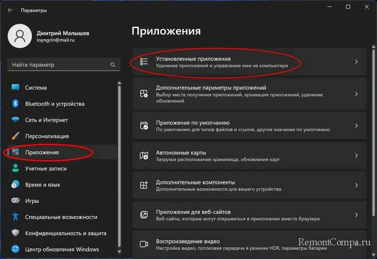Expand chevron for Дополнительные компоненты
The width and height of the screenshot is (377, 259).
[356, 185]
